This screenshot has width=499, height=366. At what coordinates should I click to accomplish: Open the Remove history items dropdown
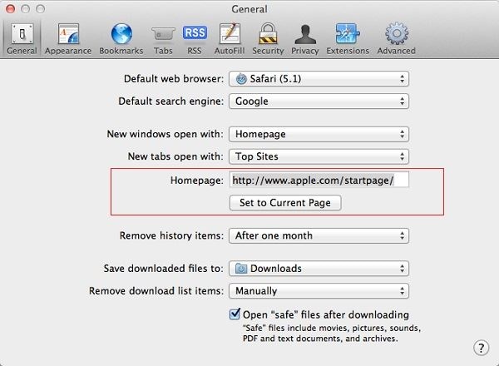pyautogui.click(x=319, y=235)
